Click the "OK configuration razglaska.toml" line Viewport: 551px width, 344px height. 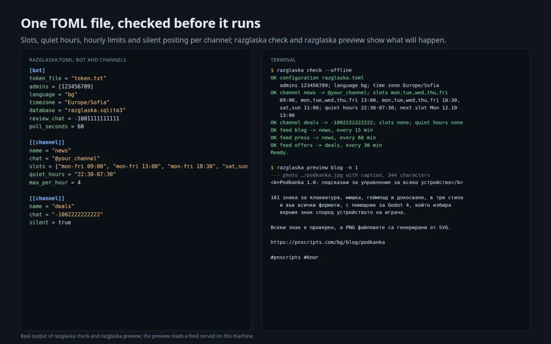[317, 78]
